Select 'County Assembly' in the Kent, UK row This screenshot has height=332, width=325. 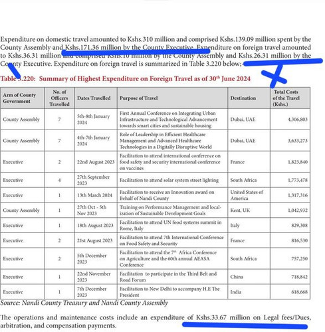click(x=21, y=210)
